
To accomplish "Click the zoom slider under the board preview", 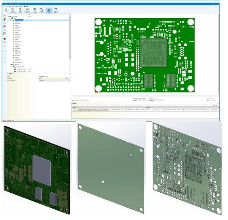I will (211, 101).
